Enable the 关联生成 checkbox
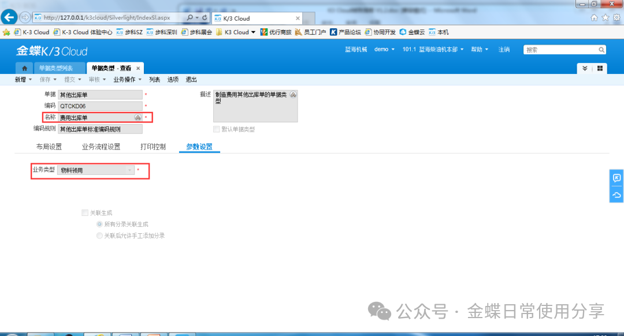Screen dimensions: 624x336 tap(86, 213)
